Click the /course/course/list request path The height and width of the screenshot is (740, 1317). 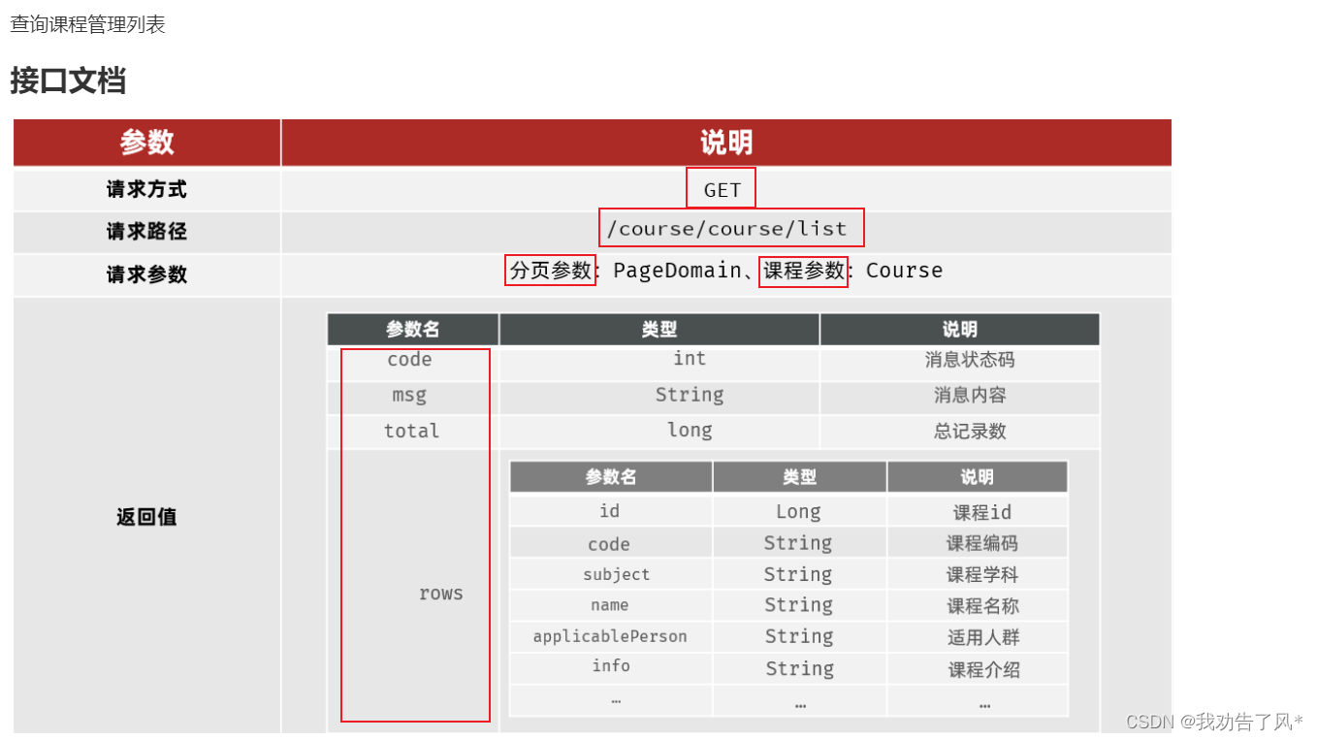731,228
